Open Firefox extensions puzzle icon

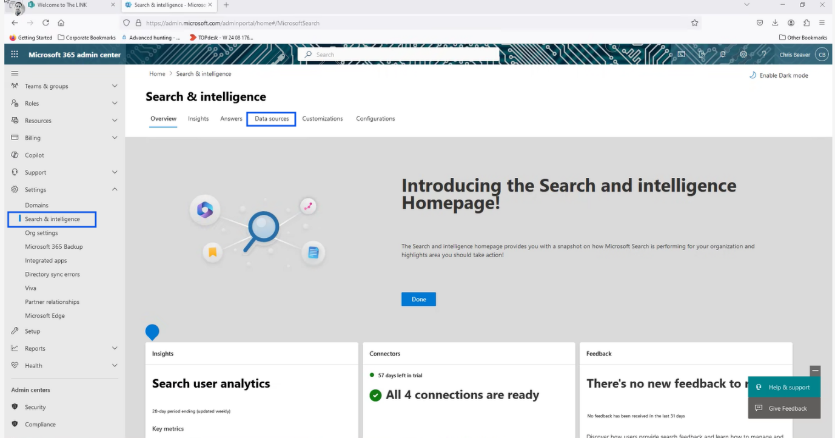click(806, 23)
